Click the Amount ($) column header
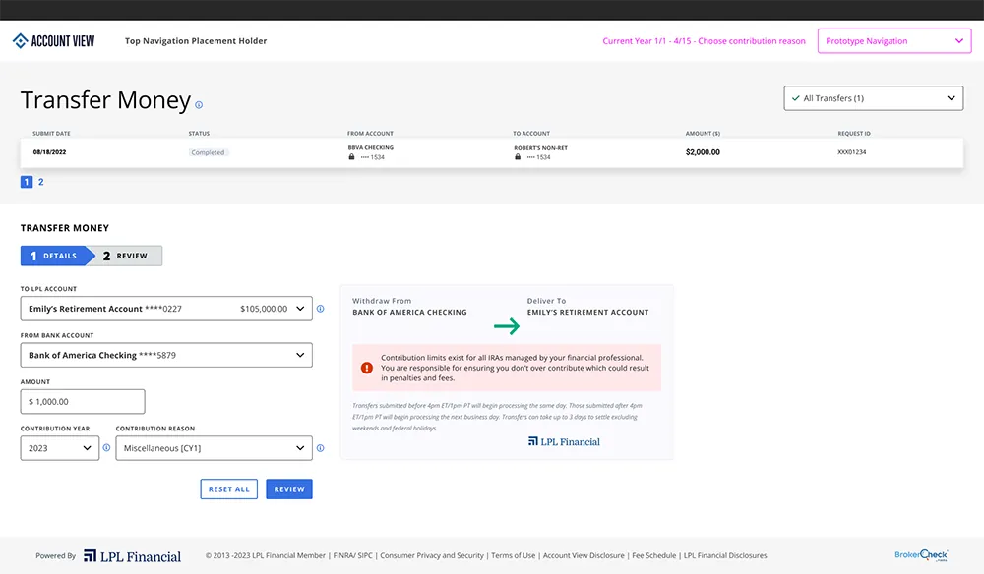Viewport: 984px width, 574px height. [x=703, y=134]
